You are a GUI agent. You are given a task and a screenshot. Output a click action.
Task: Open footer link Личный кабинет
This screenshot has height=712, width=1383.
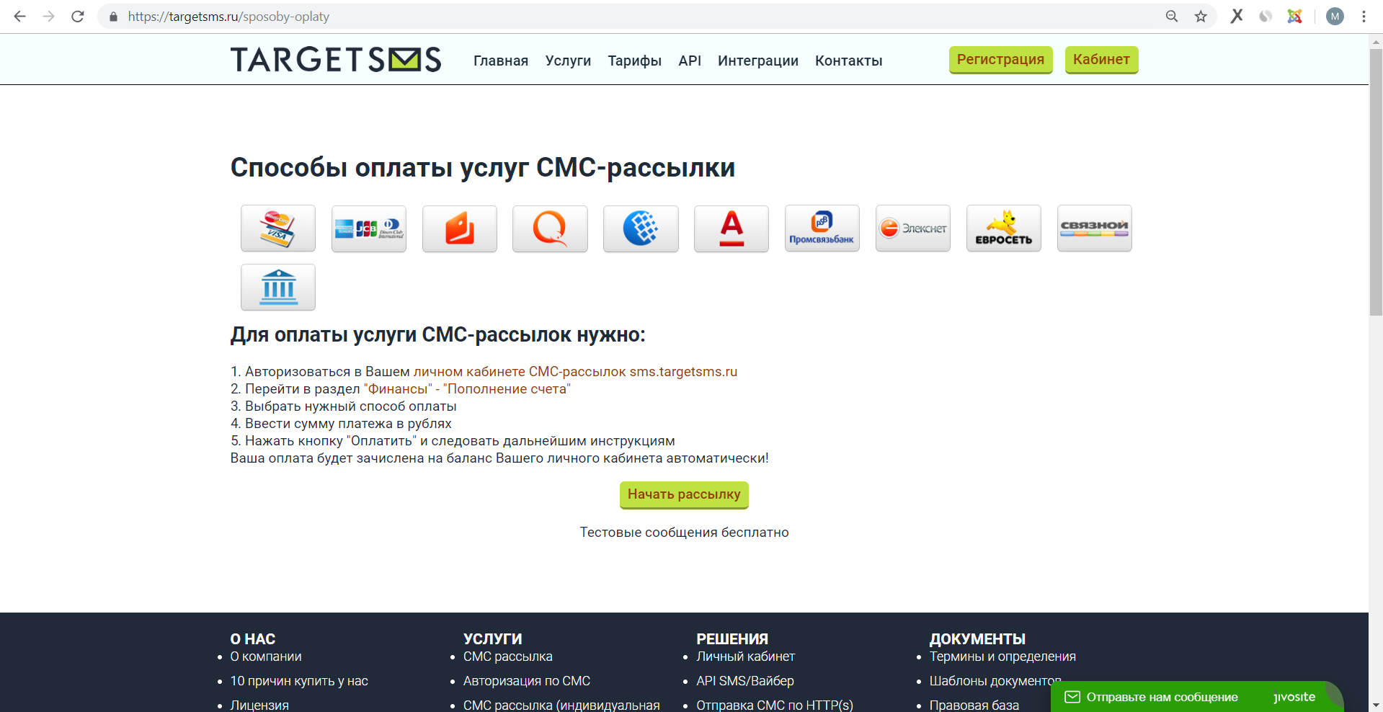pyautogui.click(x=745, y=657)
